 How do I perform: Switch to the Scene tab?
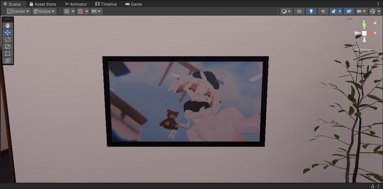coord(12,4)
